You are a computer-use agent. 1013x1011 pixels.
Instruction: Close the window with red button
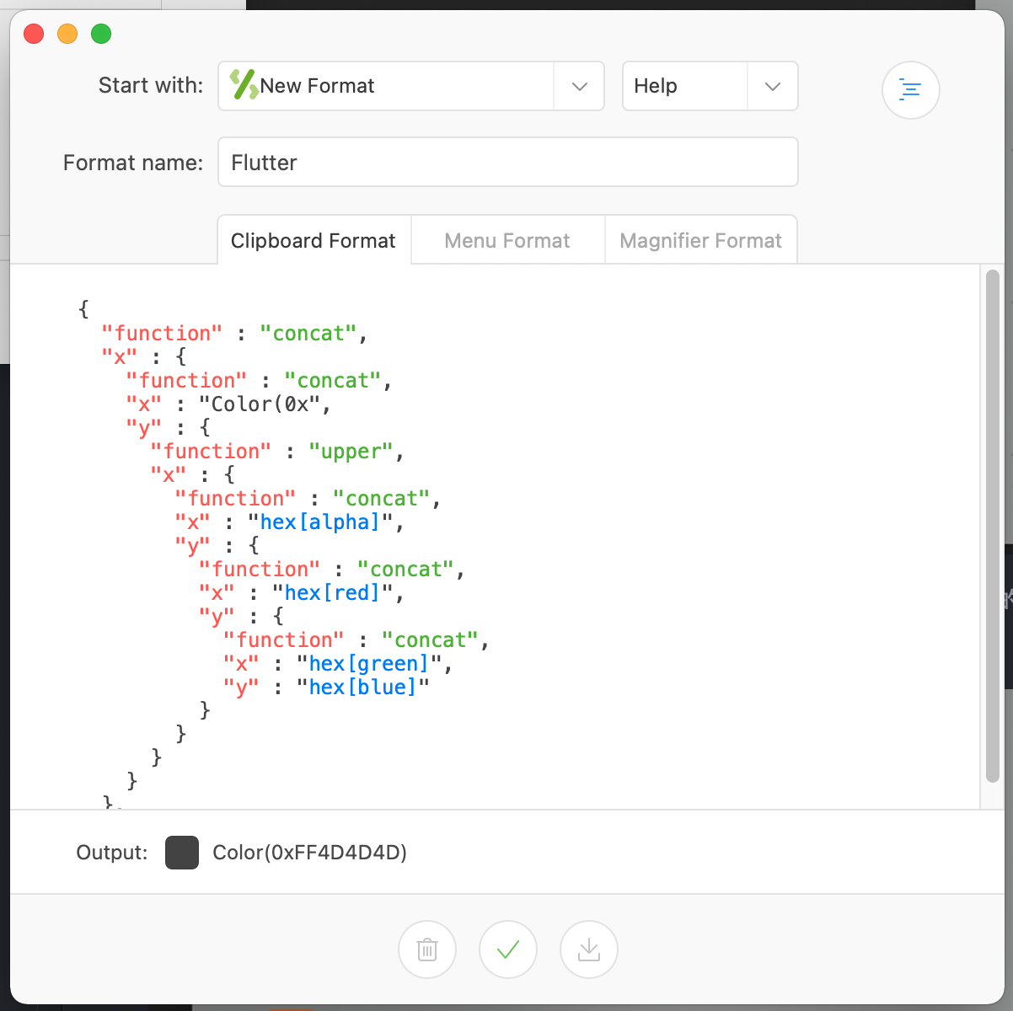pos(34,34)
